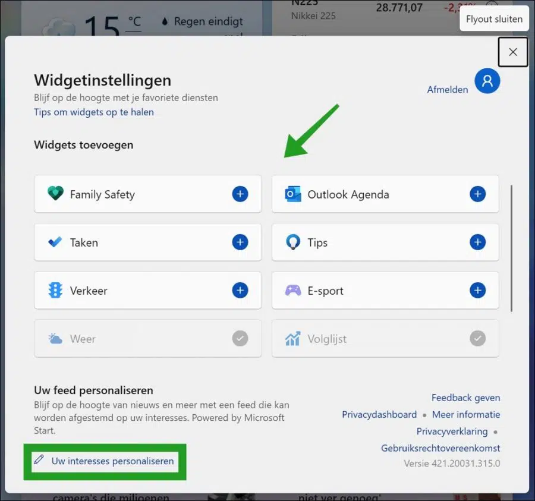Screen dimensions: 535x501
Task: Add the Verkeer widget with plus icon
Action: coord(240,290)
